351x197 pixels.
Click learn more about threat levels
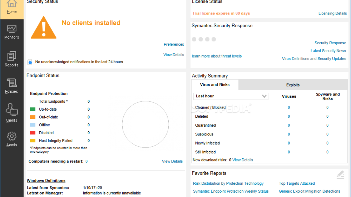(217, 56)
